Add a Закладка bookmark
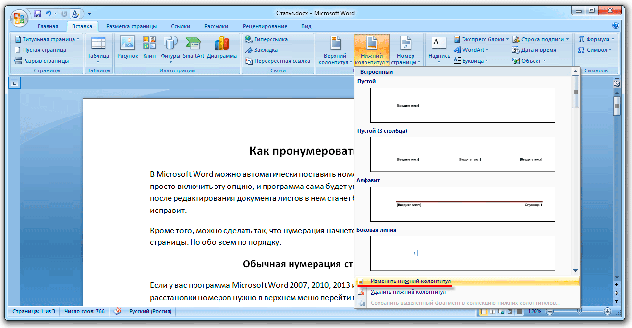Screen dimensions: 632x328 pyautogui.click(x=262, y=50)
